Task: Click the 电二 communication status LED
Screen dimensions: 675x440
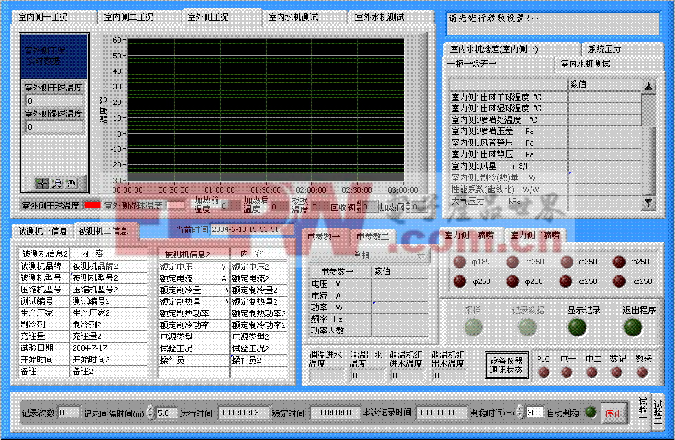Action: click(592, 372)
